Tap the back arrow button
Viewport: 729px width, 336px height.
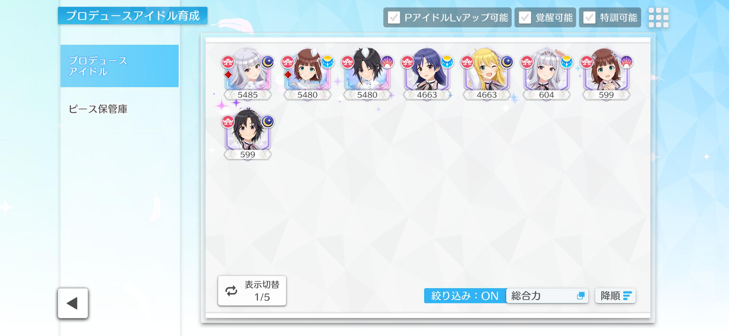tap(73, 303)
